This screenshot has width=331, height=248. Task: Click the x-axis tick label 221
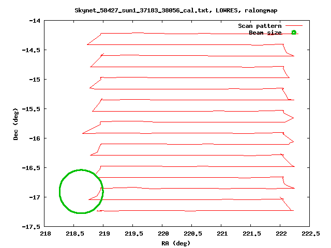click(x=222, y=234)
